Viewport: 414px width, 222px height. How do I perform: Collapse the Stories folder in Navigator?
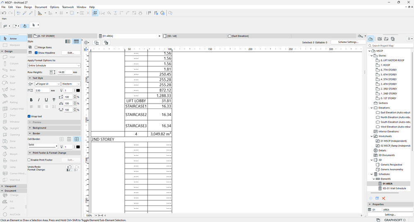tap(372, 55)
